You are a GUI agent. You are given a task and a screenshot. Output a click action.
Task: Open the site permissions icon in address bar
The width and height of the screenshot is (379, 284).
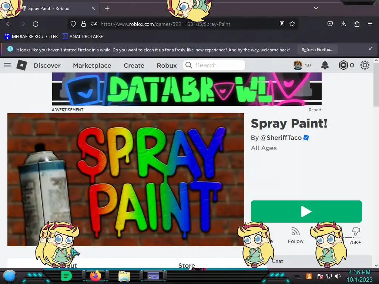[x=94, y=24]
